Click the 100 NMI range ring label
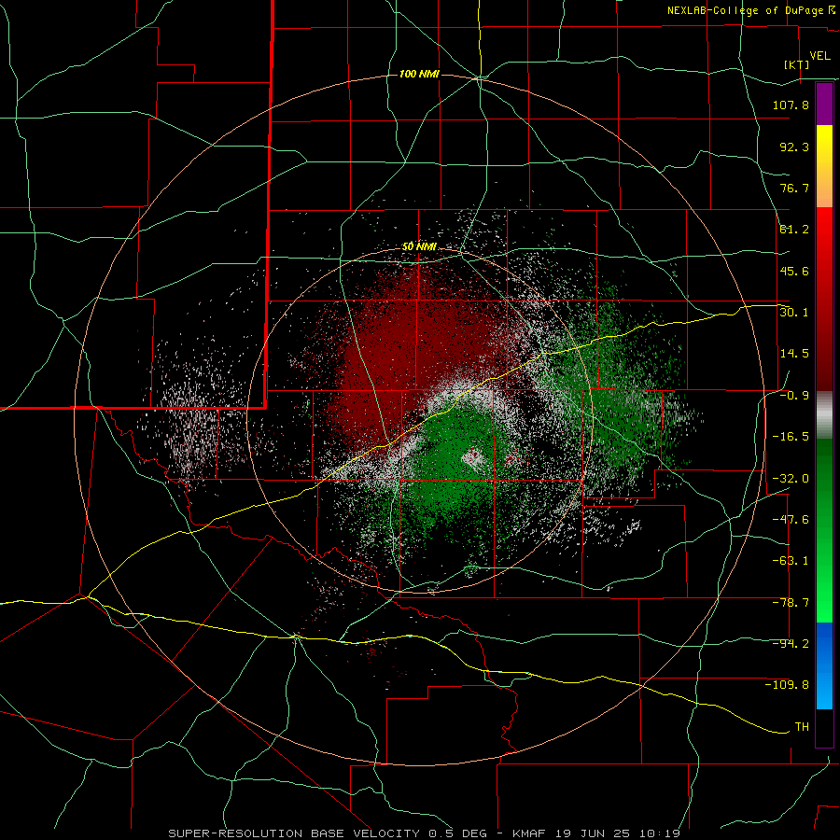 click(419, 74)
